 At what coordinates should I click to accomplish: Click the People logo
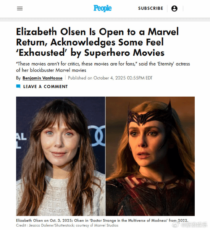click(103, 8)
